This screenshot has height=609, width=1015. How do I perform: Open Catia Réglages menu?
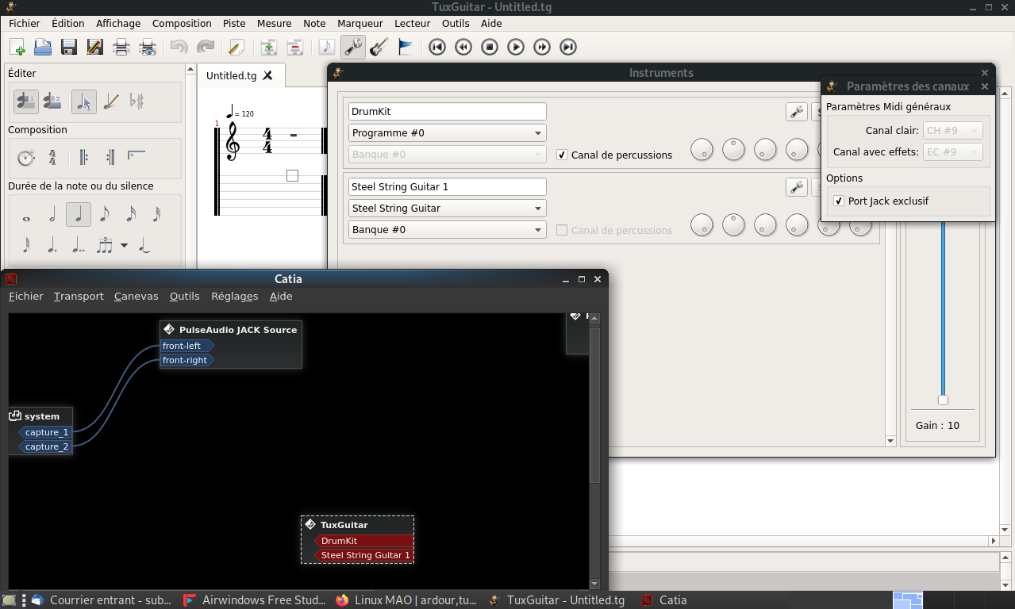[235, 297]
